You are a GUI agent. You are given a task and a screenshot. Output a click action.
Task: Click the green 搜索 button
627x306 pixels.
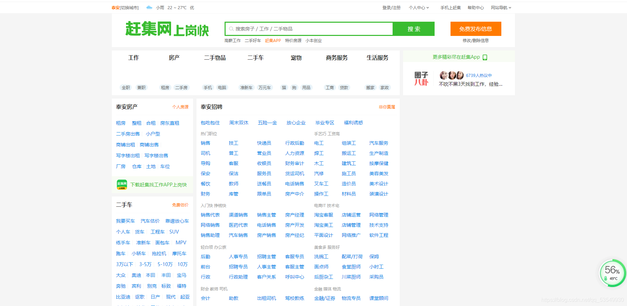point(414,29)
